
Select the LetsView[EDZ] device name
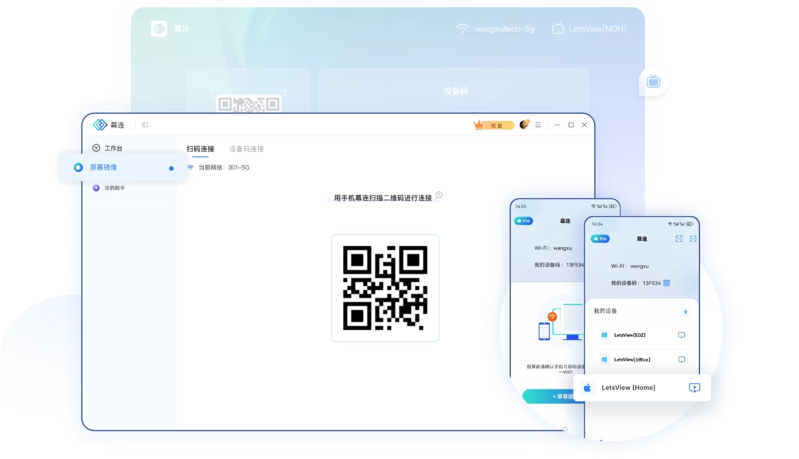coord(630,335)
